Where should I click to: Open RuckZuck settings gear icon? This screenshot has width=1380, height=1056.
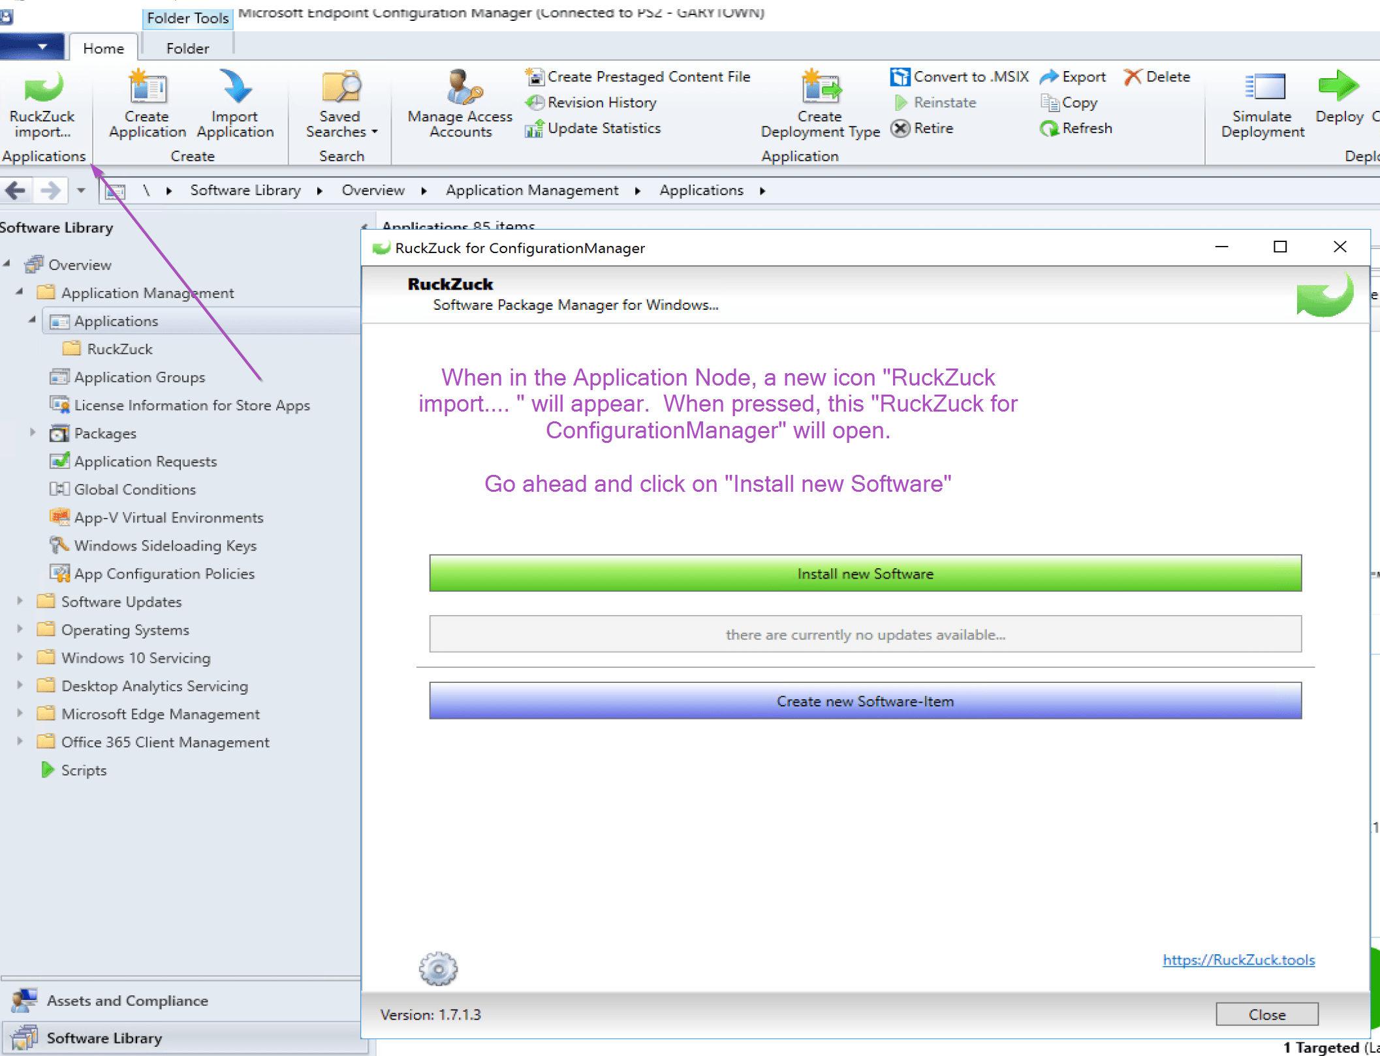[438, 969]
